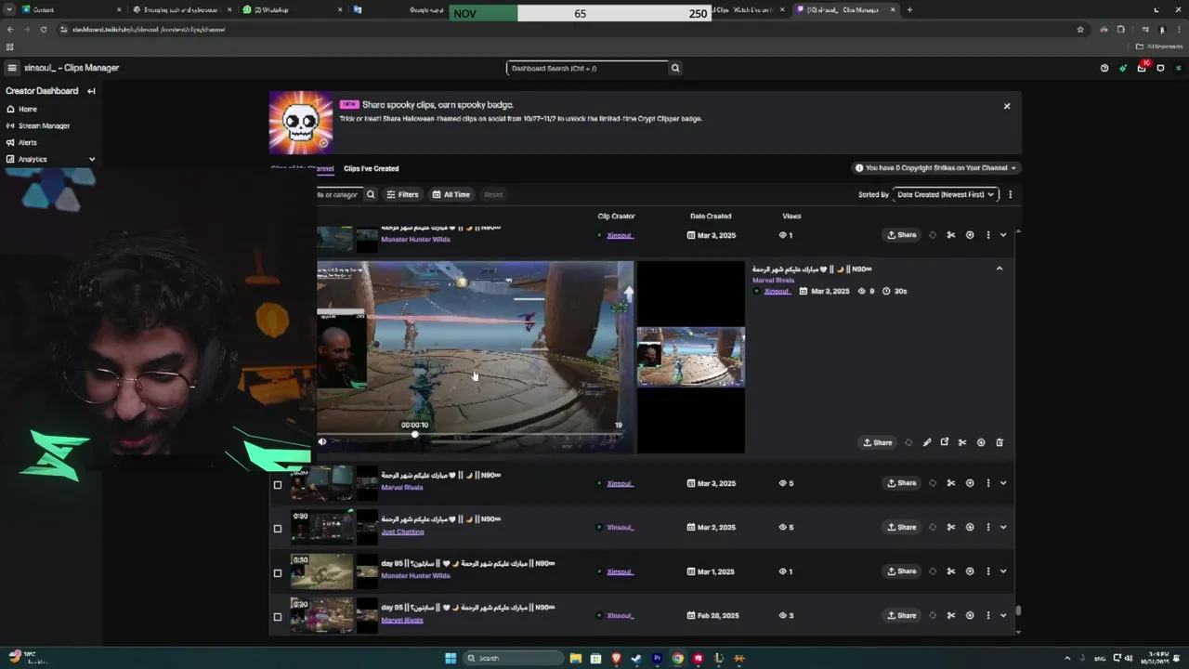Image resolution: width=1189 pixels, height=669 pixels.
Task: Click scissors icon in expanded clip actions
Action: [962, 442]
